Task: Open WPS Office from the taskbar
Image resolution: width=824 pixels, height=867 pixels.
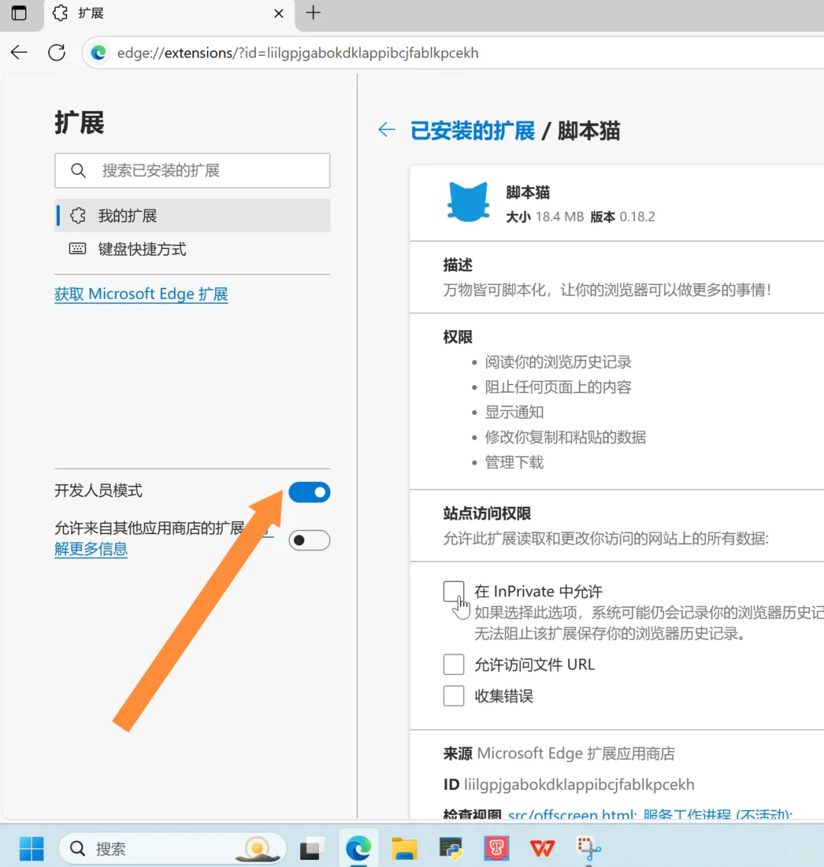Action: [x=542, y=848]
